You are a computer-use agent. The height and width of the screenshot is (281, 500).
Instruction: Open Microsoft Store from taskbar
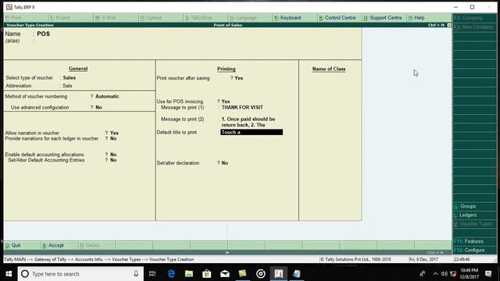[207, 274]
